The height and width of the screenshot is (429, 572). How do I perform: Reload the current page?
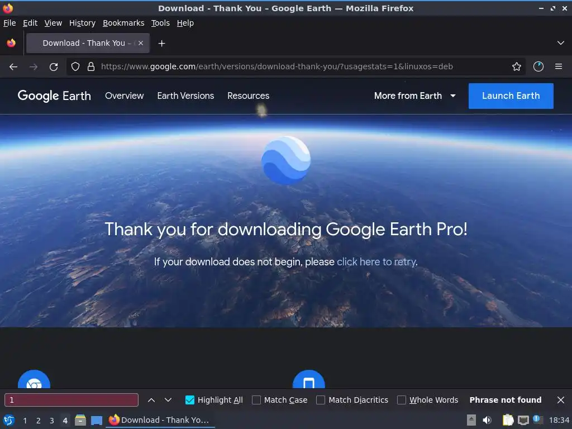tap(54, 67)
